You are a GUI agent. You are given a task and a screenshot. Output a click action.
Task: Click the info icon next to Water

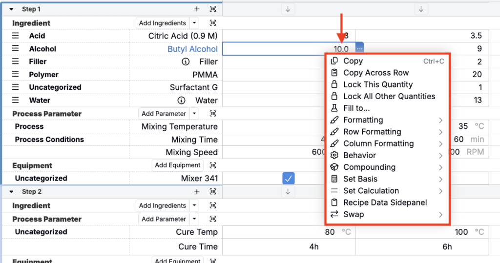(x=182, y=101)
